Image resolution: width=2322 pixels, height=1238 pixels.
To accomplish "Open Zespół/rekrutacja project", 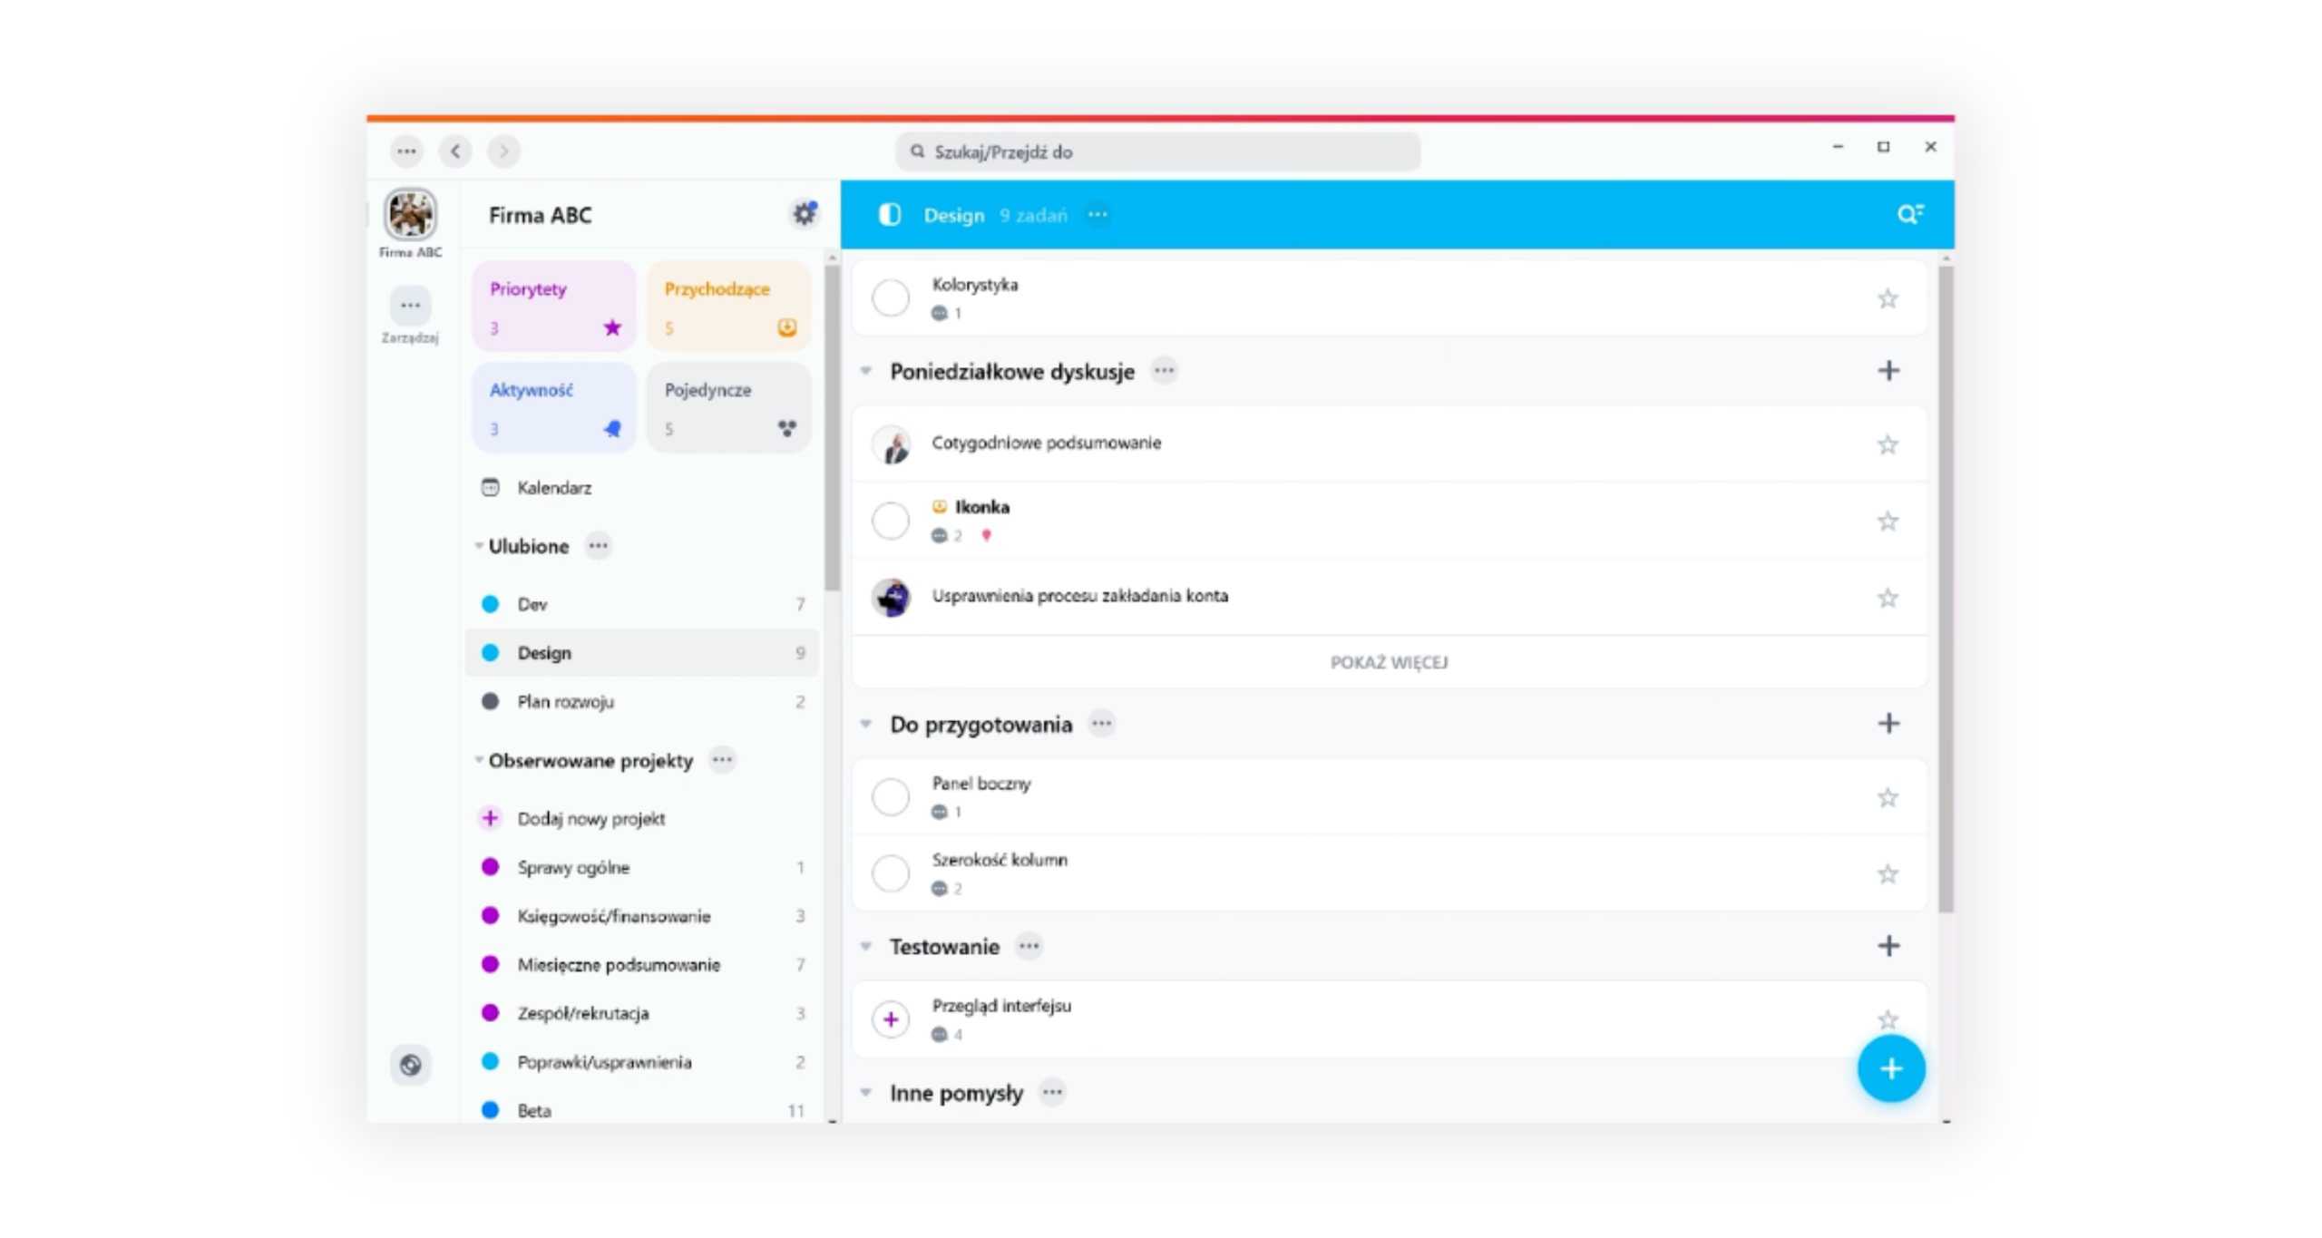I will [x=641, y=1012].
